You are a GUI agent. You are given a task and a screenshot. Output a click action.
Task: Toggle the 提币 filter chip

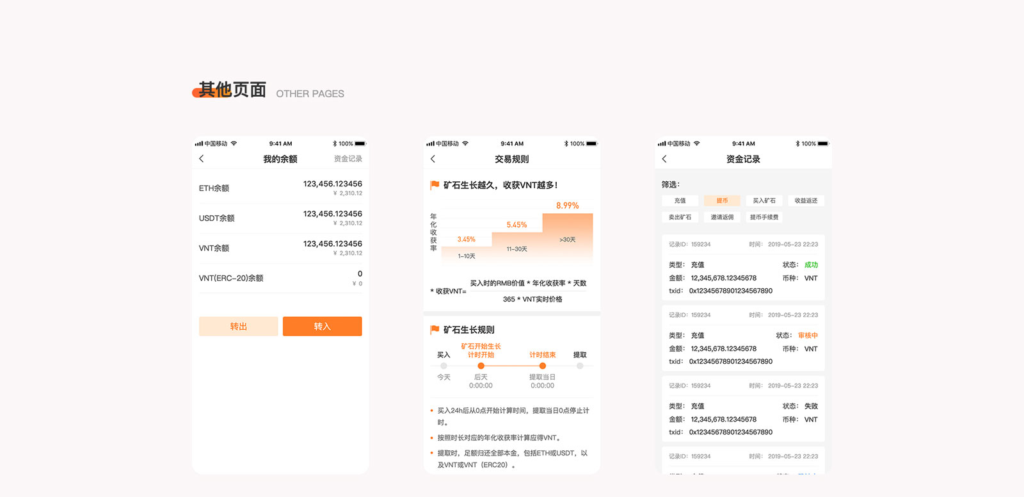point(722,200)
